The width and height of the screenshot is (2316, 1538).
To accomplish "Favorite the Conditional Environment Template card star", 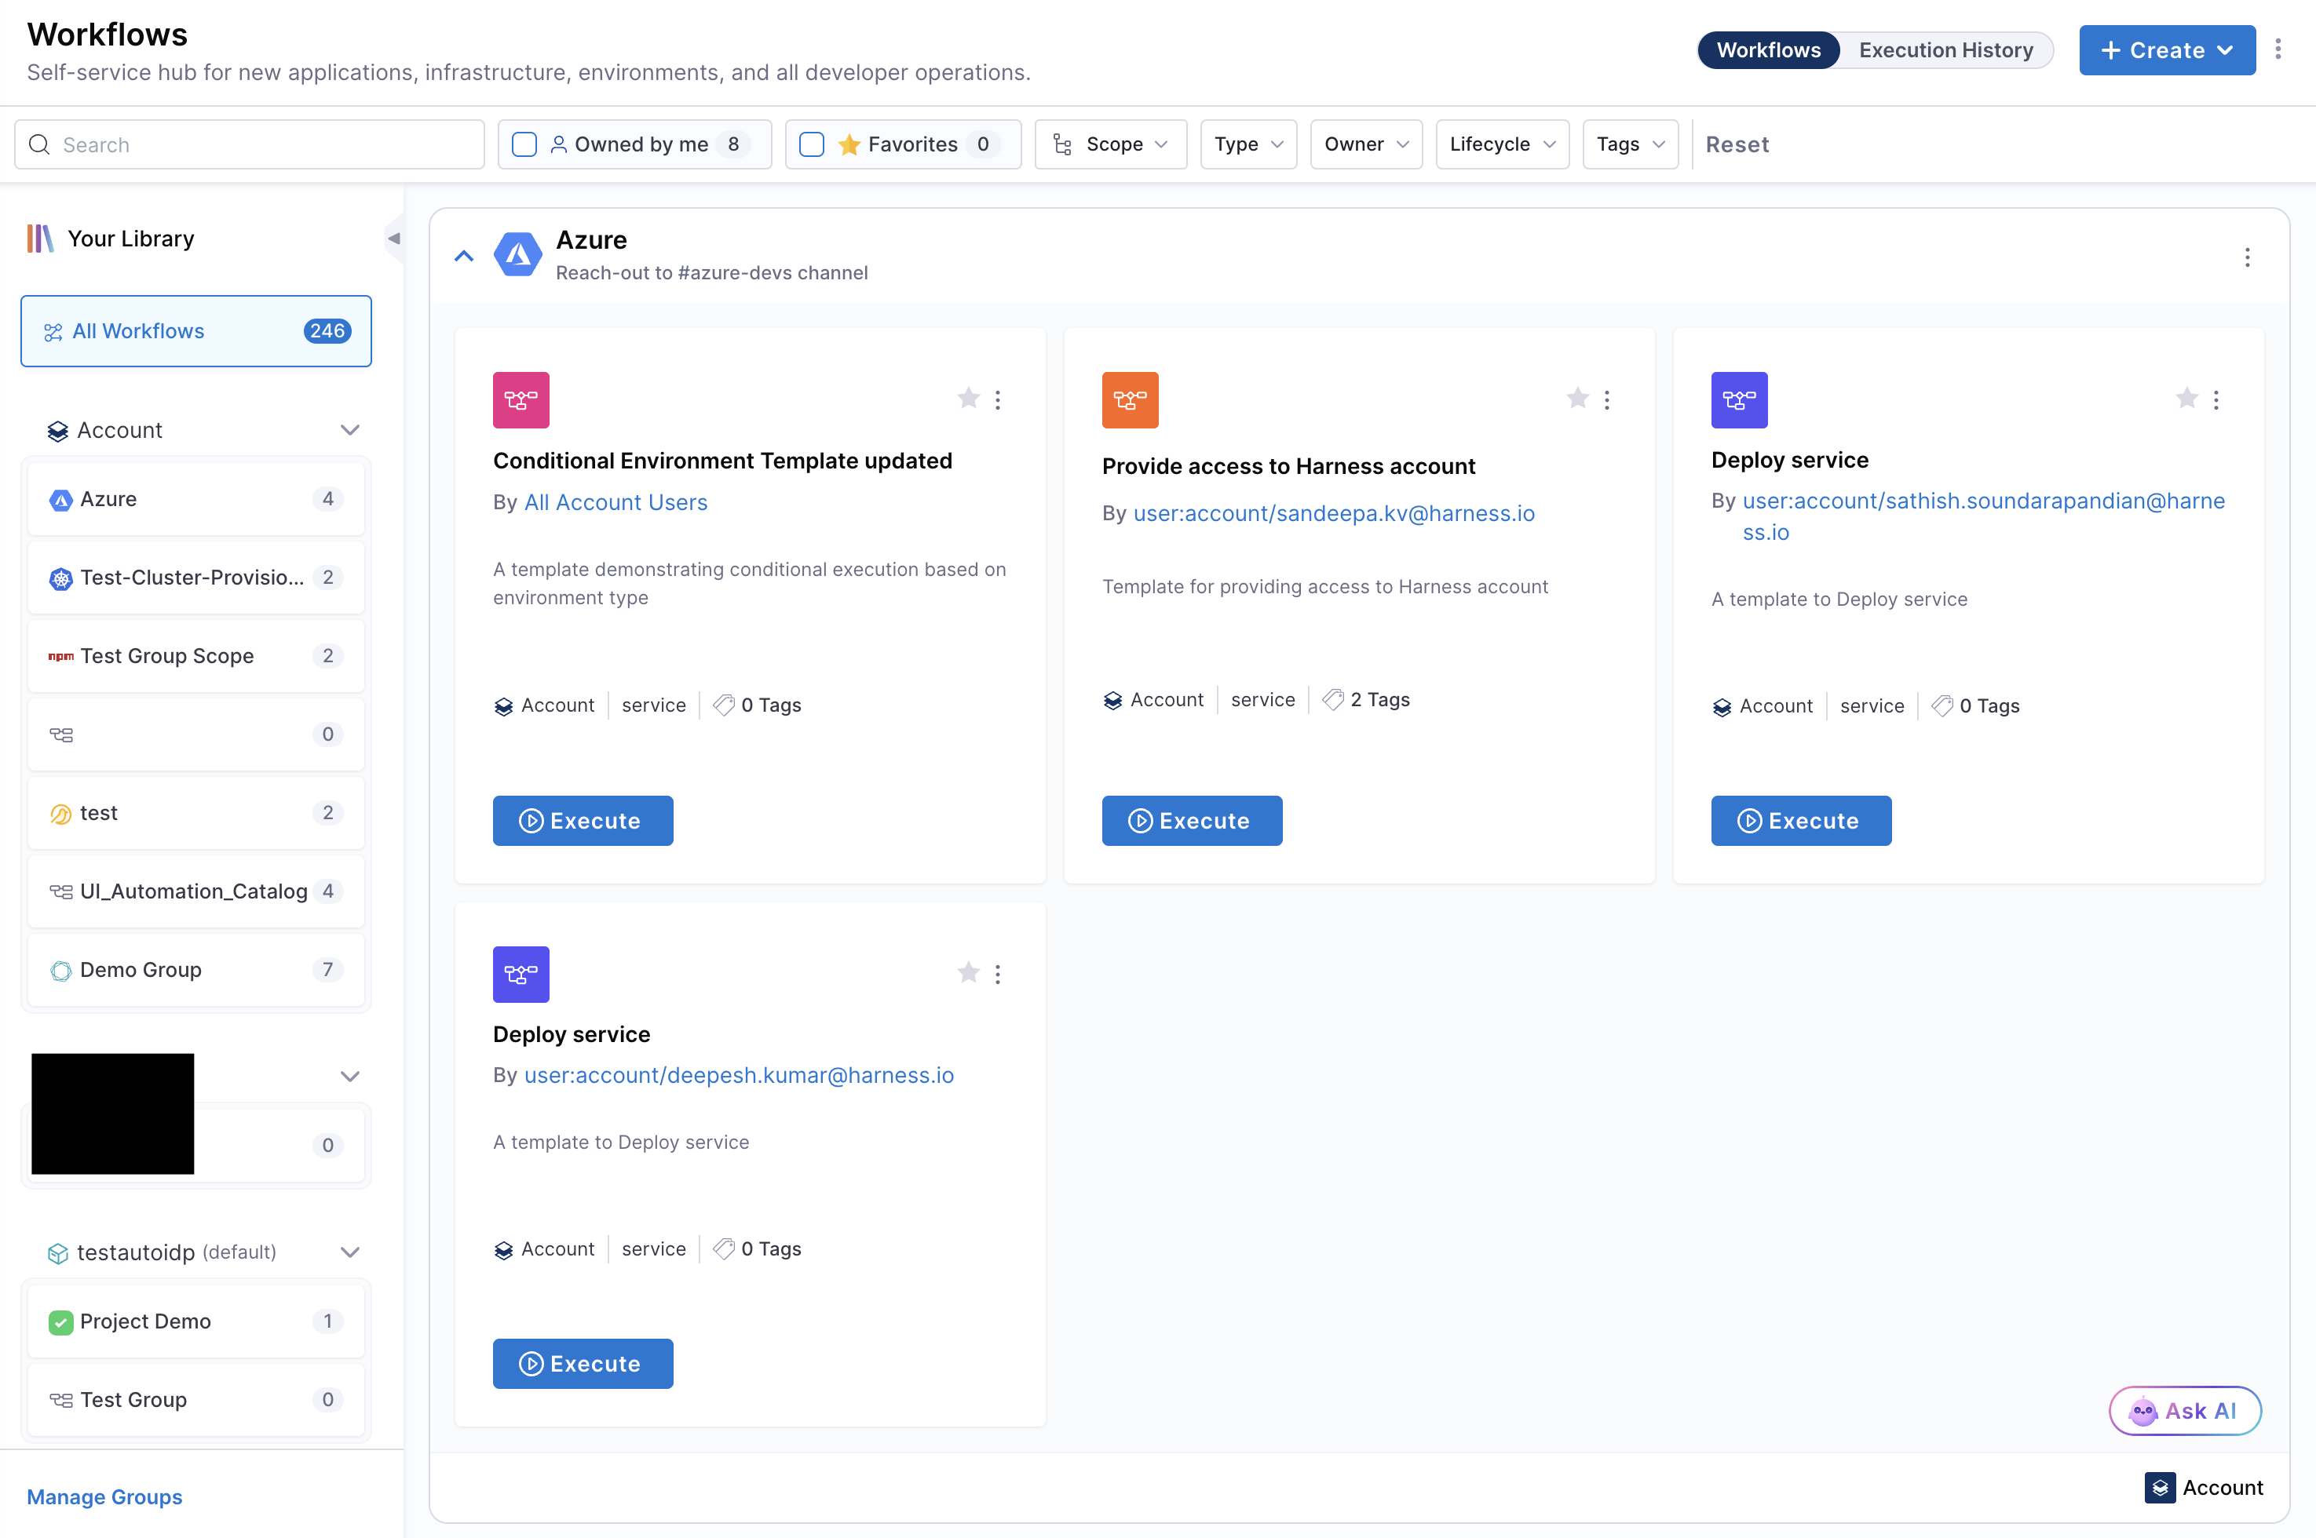I will [967, 399].
